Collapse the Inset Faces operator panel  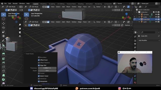tap(25, 54)
